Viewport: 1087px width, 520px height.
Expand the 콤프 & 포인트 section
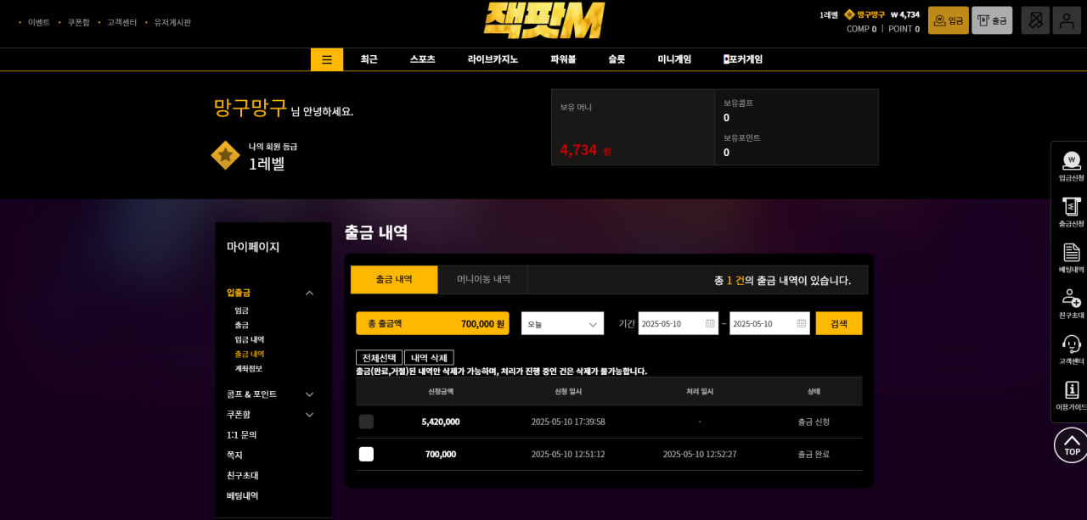pos(309,394)
